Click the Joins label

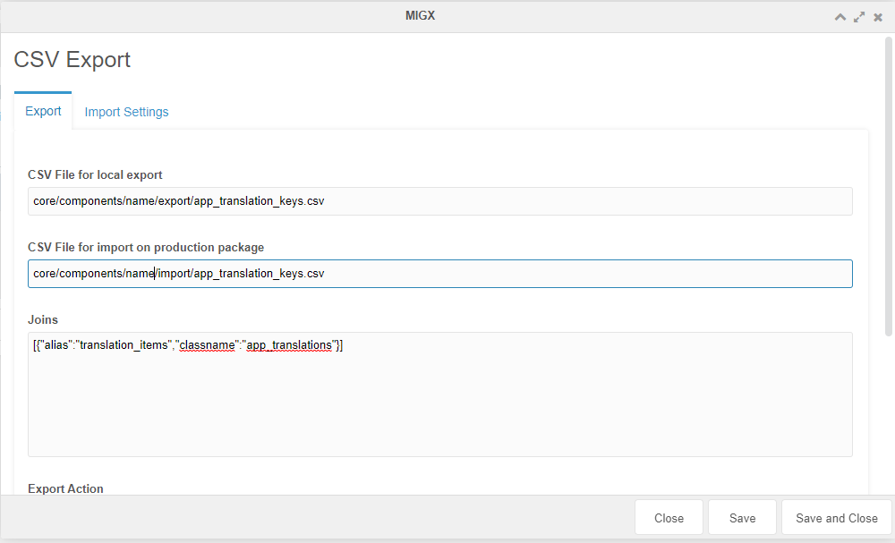pos(43,320)
